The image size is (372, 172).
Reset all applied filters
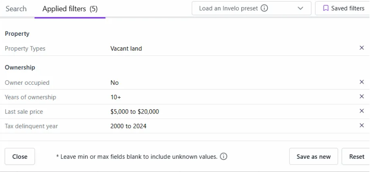click(356, 157)
